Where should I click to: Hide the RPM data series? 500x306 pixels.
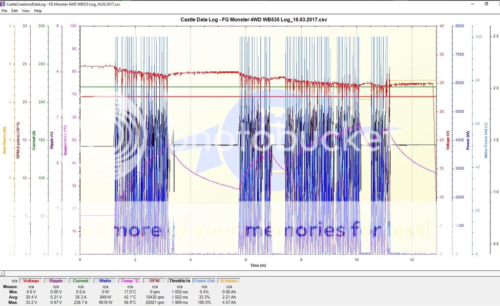pos(155,281)
